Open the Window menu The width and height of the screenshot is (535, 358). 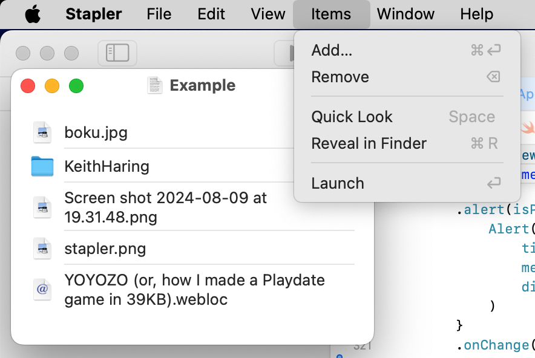tap(405, 15)
